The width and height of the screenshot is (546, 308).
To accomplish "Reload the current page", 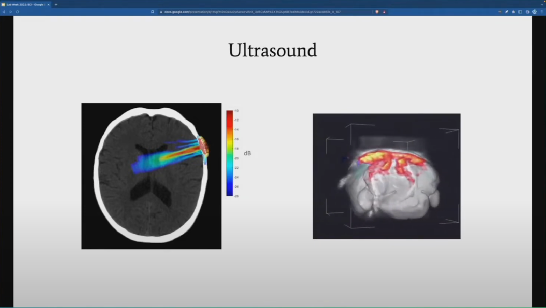I will coord(17,12).
